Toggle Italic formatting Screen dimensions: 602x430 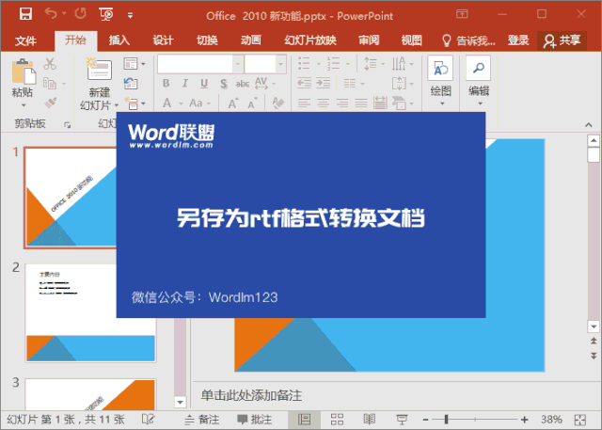tap(185, 84)
